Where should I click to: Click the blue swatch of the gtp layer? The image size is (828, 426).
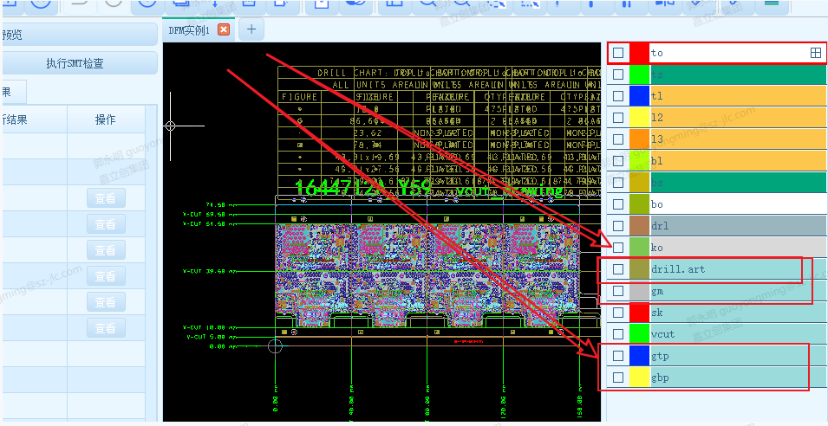(x=639, y=356)
